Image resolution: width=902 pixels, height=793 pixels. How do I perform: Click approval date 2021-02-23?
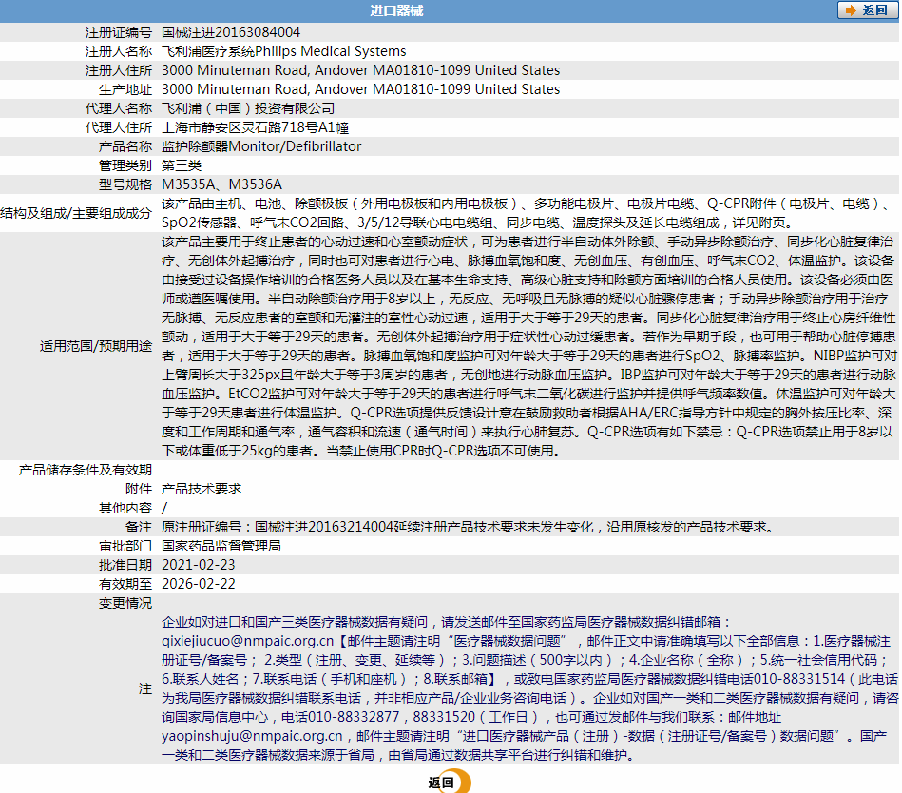pos(199,565)
